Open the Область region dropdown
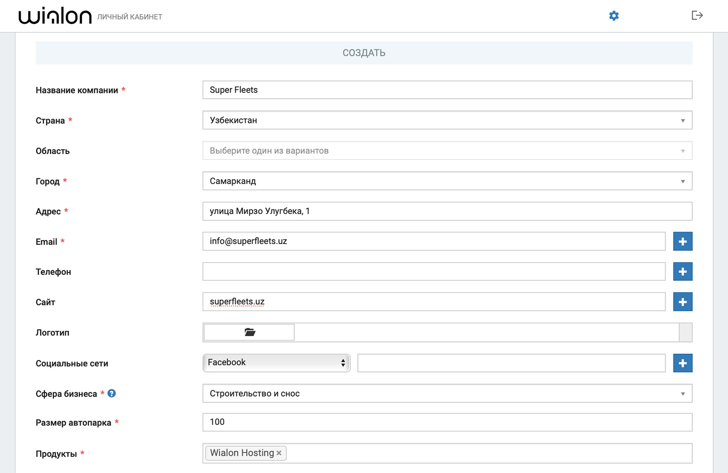The image size is (728, 473). point(447,151)
